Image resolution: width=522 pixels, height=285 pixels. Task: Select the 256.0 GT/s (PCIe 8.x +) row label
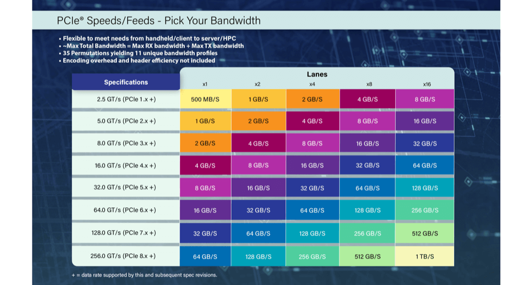pos(126,256)
